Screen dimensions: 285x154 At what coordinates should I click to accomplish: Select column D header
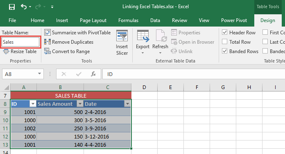click(144, 87)
